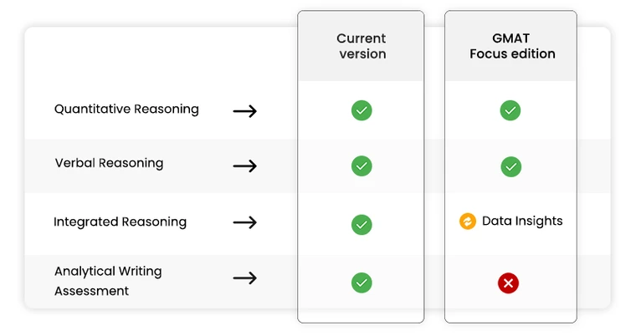Viewport: 636px width, 336px height.
Task: Click the Quantitative Reasoning label
Action: pyautogui.click(x=126, y=109)
